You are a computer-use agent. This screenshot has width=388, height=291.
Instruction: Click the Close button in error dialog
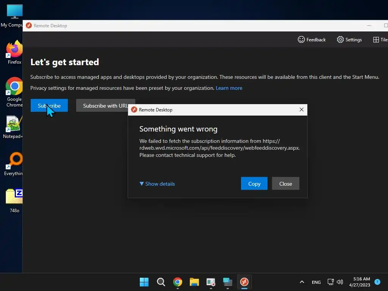[286, 184]
